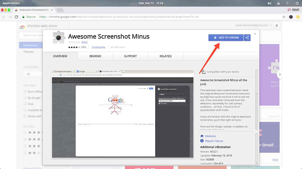Close the Awesome Screenshot browser tab
302x169 pixels.
click(52, 10)
